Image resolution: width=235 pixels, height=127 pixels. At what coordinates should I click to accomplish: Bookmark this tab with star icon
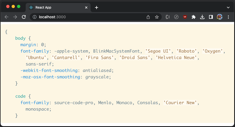pos(157,17)
